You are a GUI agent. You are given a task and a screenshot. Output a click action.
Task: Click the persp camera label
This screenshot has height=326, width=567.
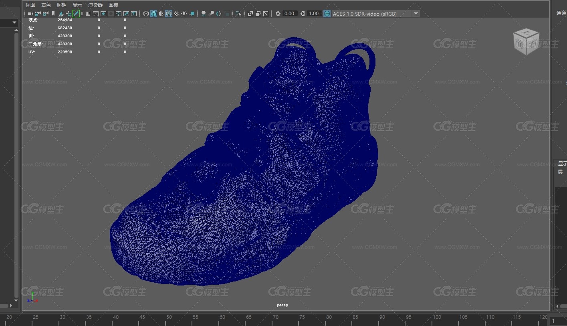point(282,305)
